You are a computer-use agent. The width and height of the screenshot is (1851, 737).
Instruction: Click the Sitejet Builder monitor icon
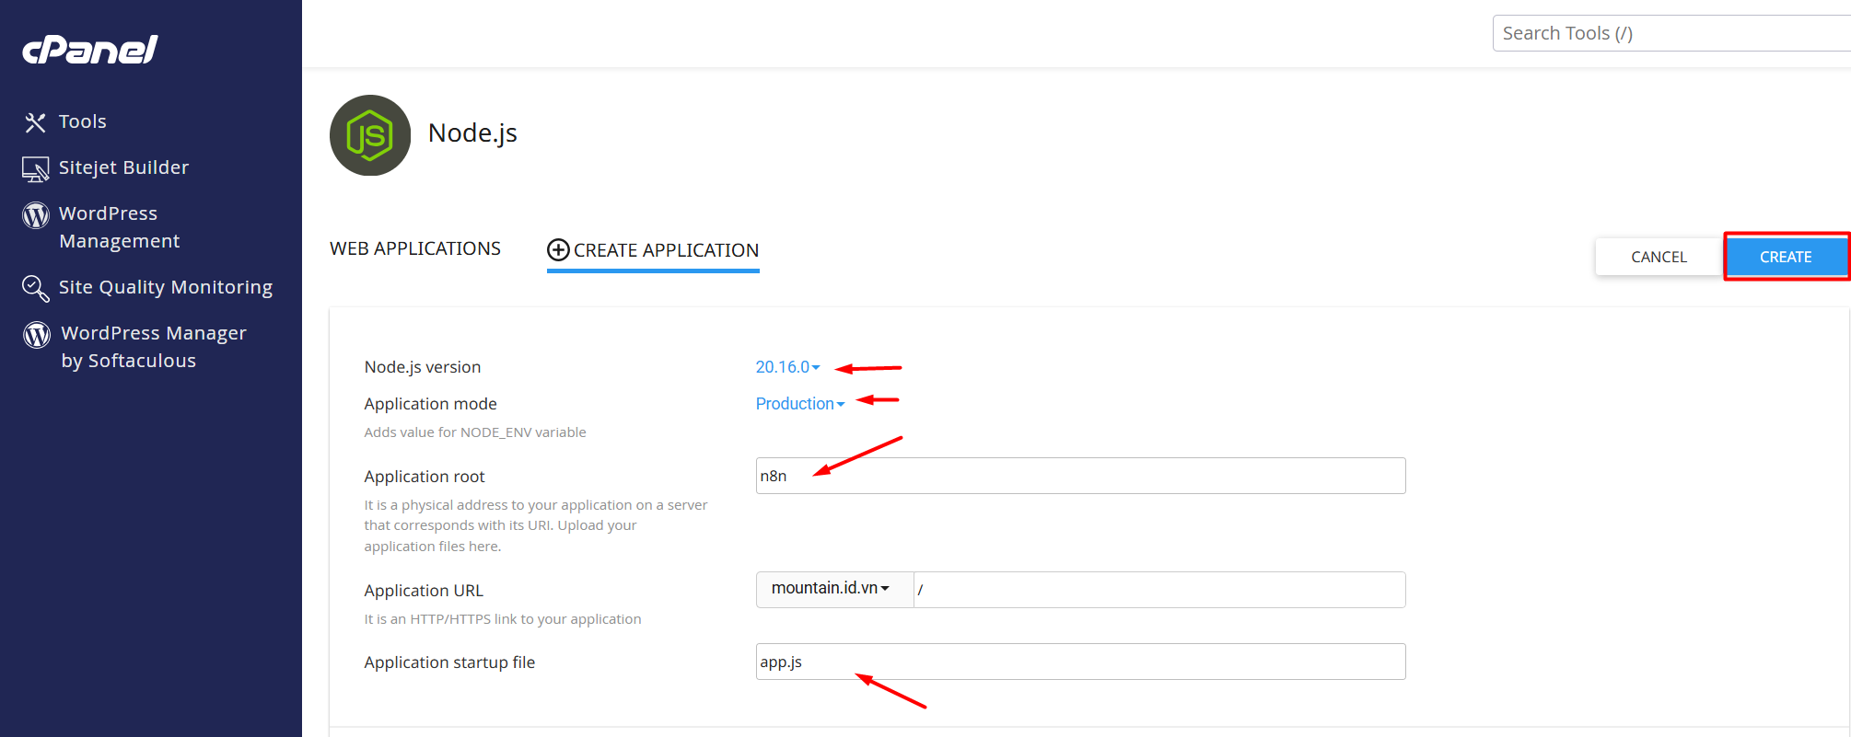(x=35, y=169)
